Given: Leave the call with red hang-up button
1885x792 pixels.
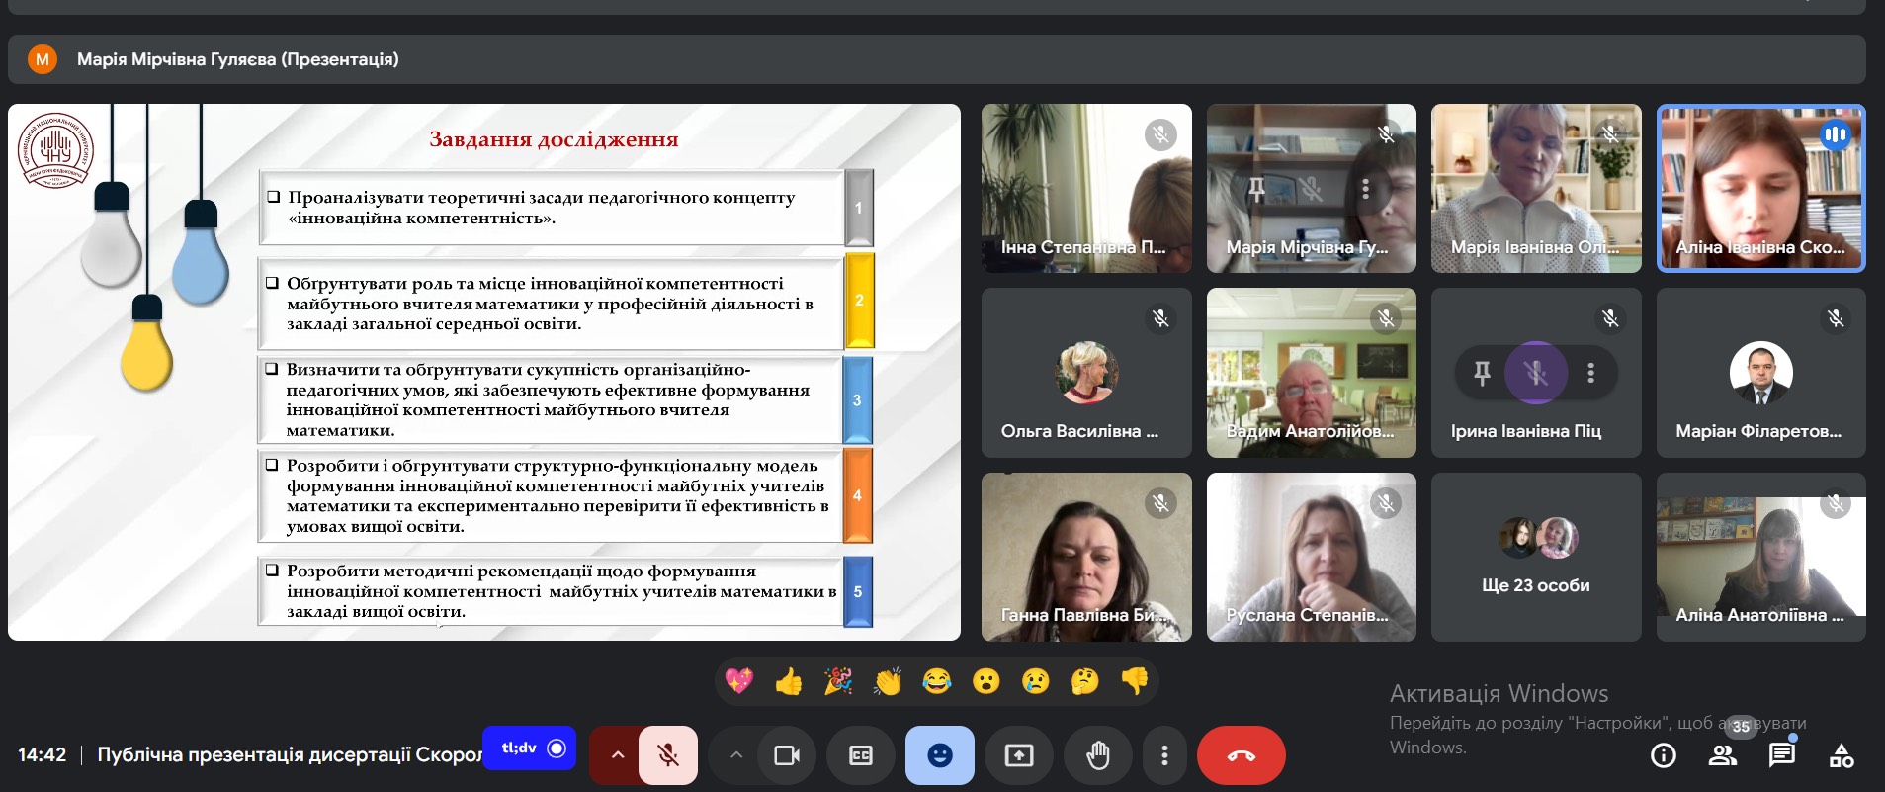Looking at the screenshot, I should pos(1242,755).
